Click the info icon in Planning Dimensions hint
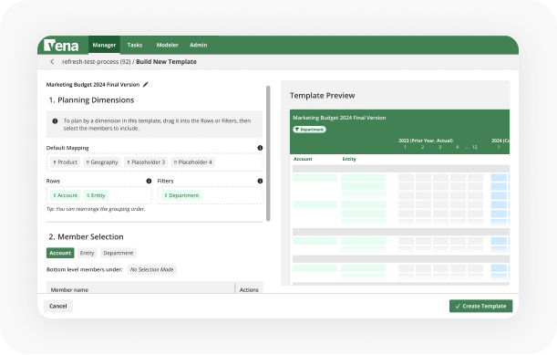The width and height of the screenshot is (557, 355). (x=55, y=121)
